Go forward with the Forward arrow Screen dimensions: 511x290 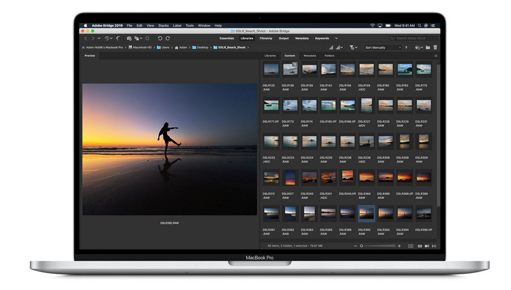click(x=93, y=38)
